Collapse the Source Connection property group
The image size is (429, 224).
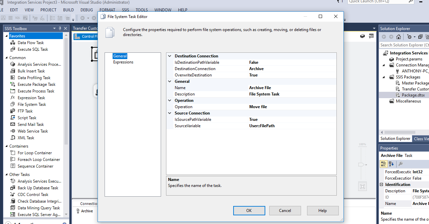[x=170, y=113]
